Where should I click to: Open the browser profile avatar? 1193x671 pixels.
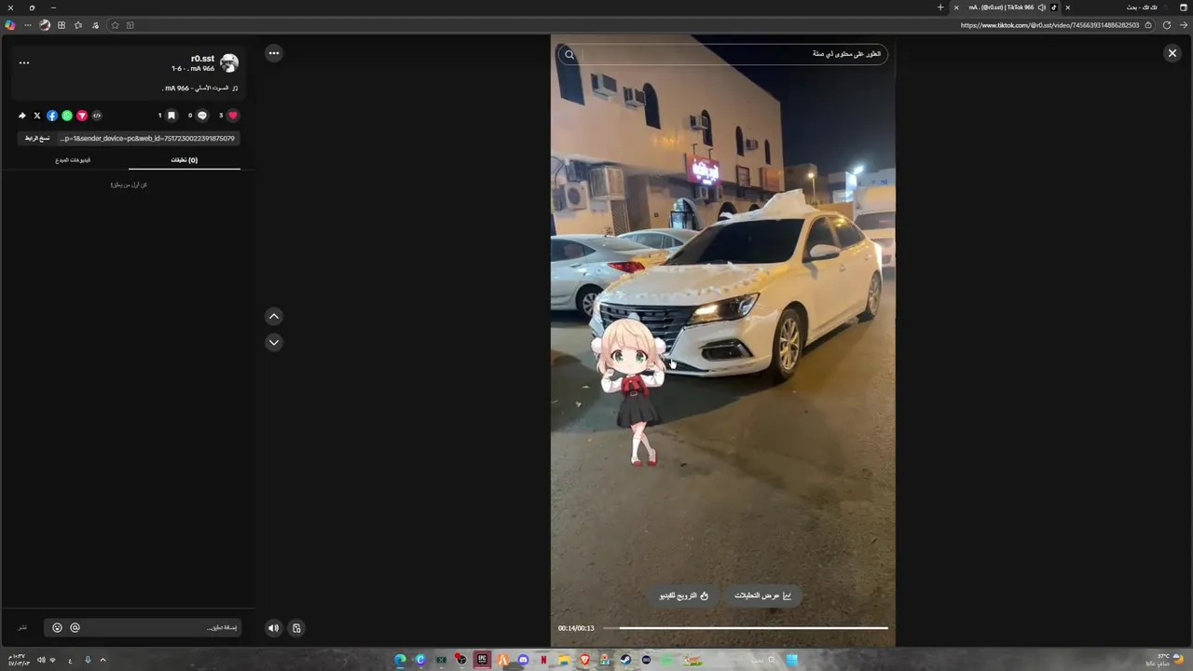[x=45, y=25]
